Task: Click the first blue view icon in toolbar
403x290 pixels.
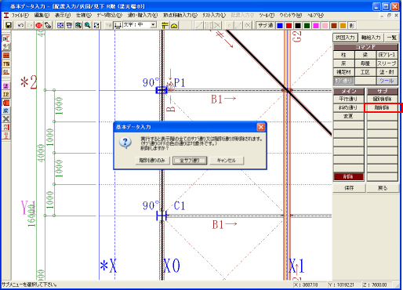Action: click(x=60, y=25)
